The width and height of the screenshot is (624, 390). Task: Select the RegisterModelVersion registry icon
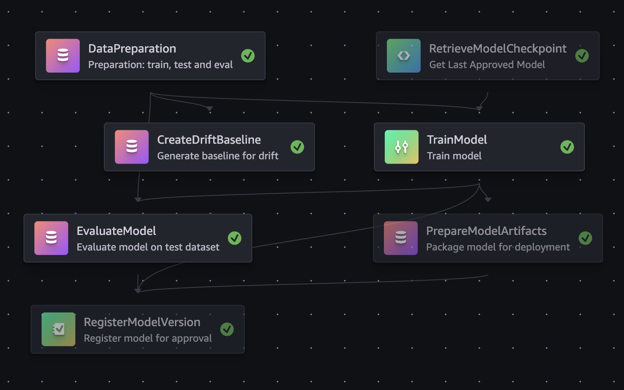[x=58, y=329]
